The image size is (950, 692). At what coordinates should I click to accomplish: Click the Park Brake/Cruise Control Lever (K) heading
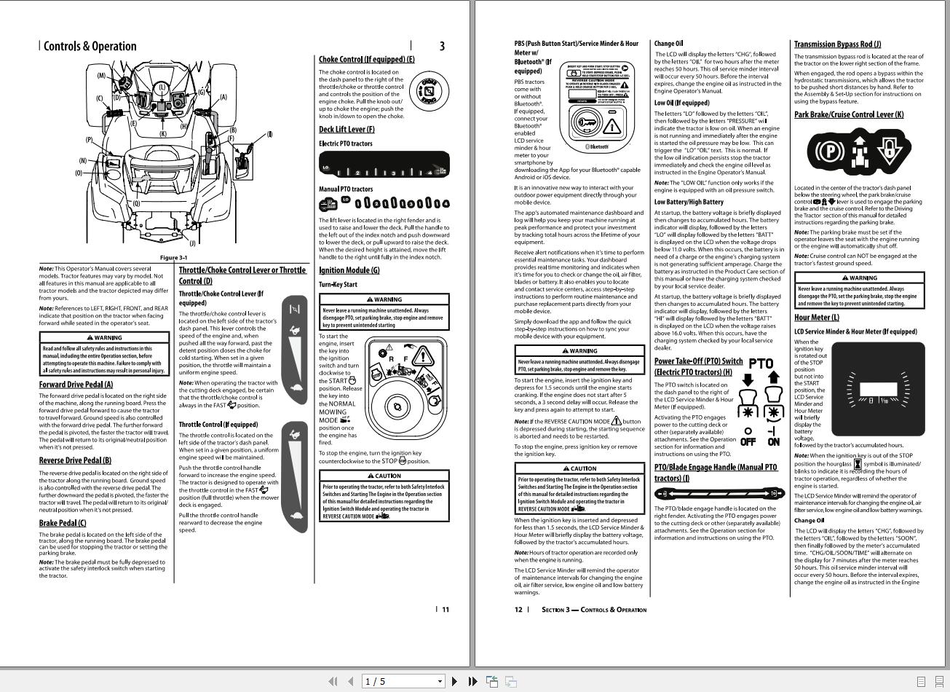click(849, 114)
